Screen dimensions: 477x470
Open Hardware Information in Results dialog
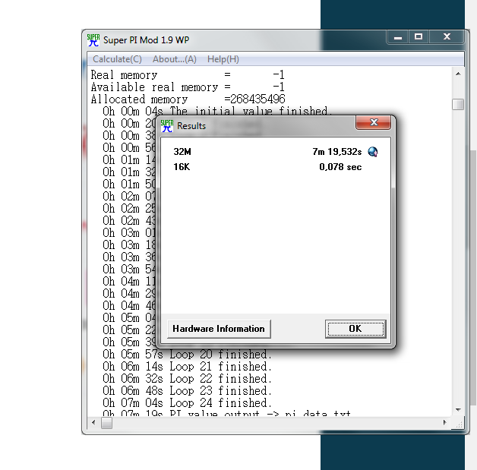[219, 329]
